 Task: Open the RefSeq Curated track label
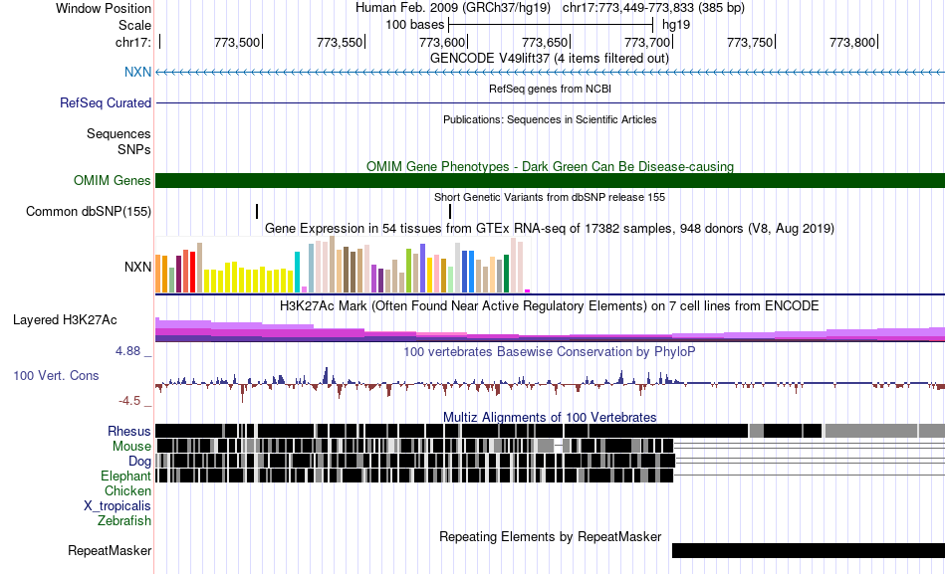tap(106, 103)
